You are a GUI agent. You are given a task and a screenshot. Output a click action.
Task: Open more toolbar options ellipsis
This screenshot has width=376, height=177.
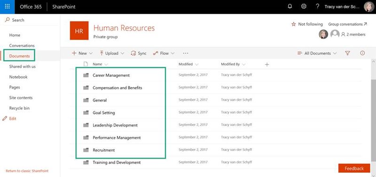(186, 53)
